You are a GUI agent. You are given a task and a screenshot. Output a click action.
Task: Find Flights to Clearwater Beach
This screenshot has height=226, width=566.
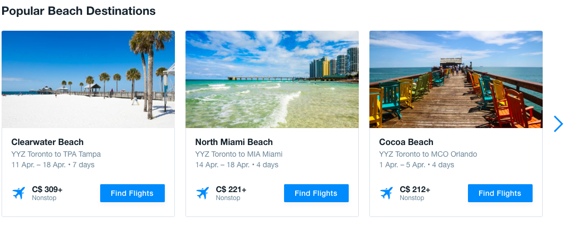click(132, 193)
